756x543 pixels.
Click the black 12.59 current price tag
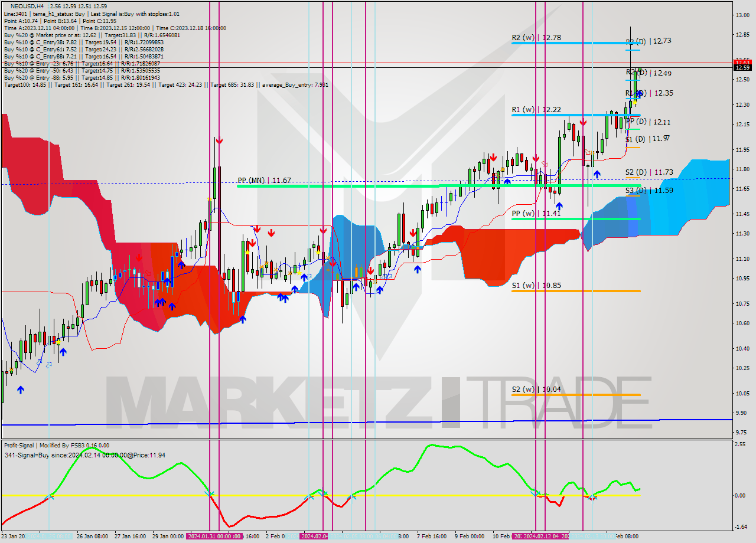[742, 68]
